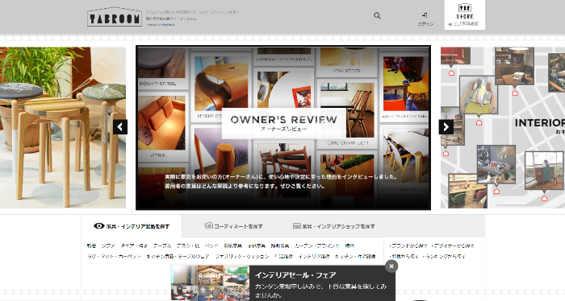
Task: Click the ROUND STOOL tile in banner
Action: click(x=161, y=68)
